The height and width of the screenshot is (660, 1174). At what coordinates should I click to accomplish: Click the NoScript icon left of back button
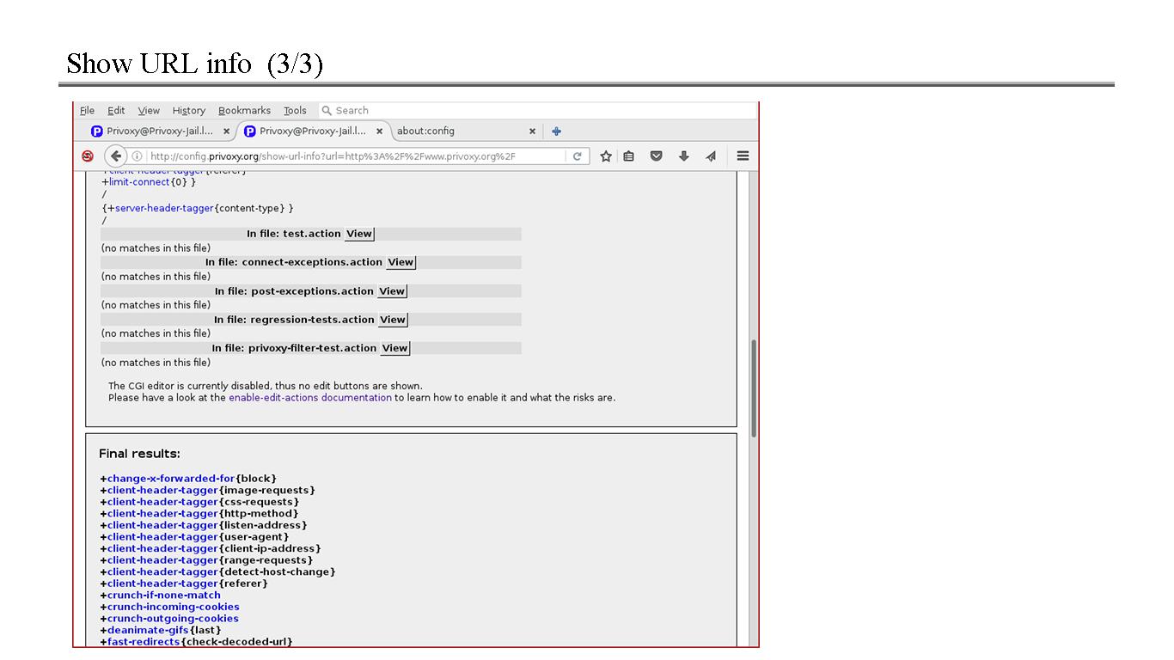click(88, 156)
